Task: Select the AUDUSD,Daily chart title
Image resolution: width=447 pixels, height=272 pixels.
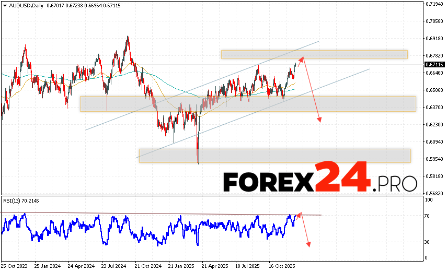Action: click(x=22, y=5)
